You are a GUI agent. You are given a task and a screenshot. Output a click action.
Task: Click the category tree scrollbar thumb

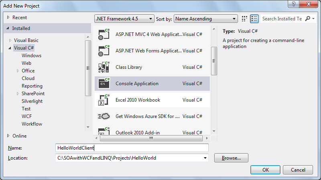click(88, 68)
